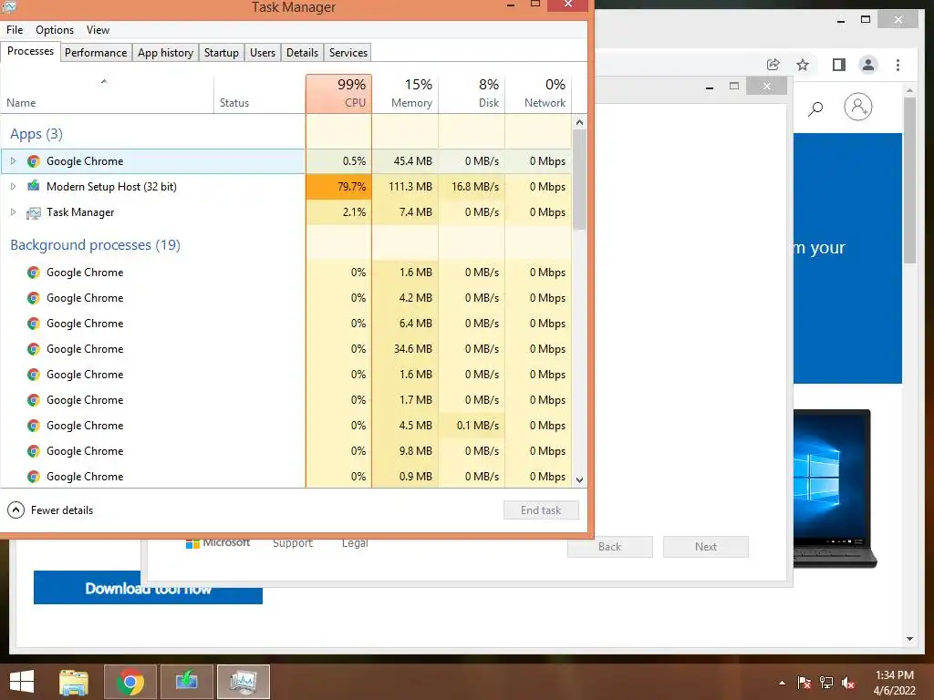
Task: Select Chrome process using 0.1 MB/s disk
Action: click(x=285, y=426)
